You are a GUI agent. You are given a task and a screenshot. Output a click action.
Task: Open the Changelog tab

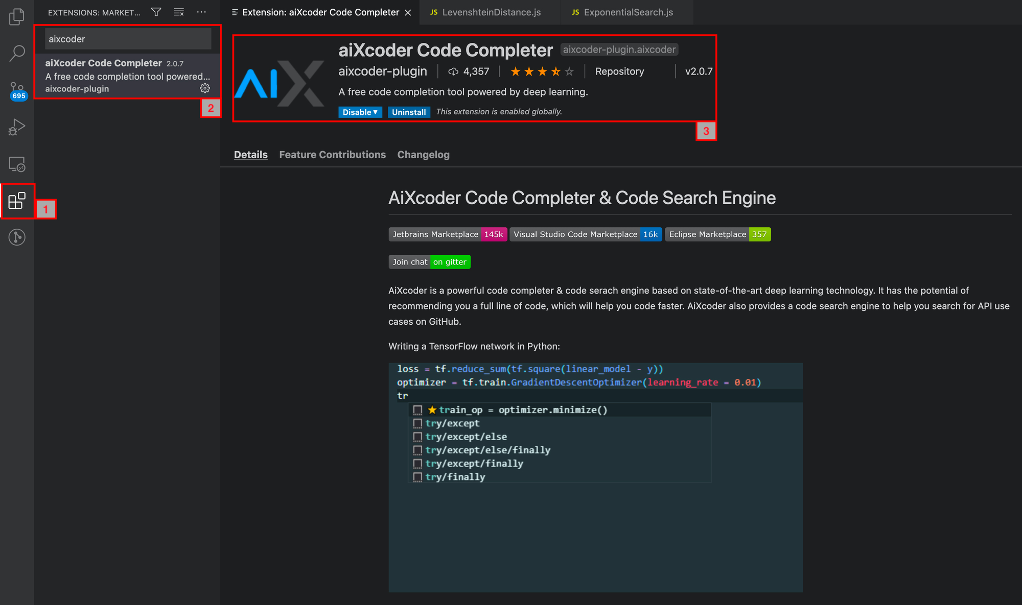click(424, 154)
